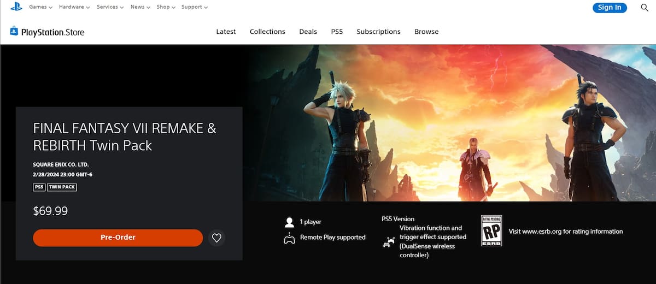The image size is (656, 284).
Task: Open the Deals store tab
Action: (x=308, y=32)
